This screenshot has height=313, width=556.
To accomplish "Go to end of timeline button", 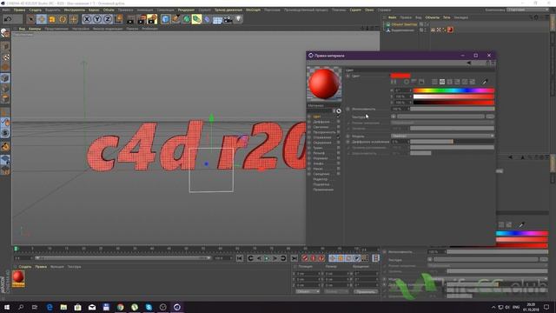I will pos(294,258).
